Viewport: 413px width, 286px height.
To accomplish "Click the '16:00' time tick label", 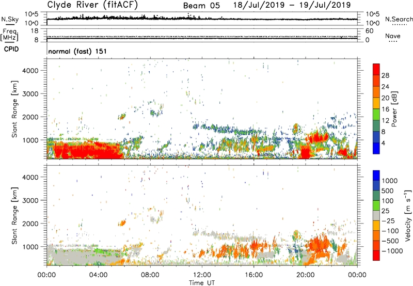I will pyautogui.click(x=253, y=275).
